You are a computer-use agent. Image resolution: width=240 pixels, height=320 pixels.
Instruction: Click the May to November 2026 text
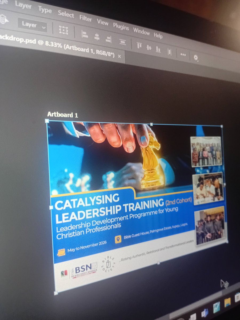coord(87,247)
